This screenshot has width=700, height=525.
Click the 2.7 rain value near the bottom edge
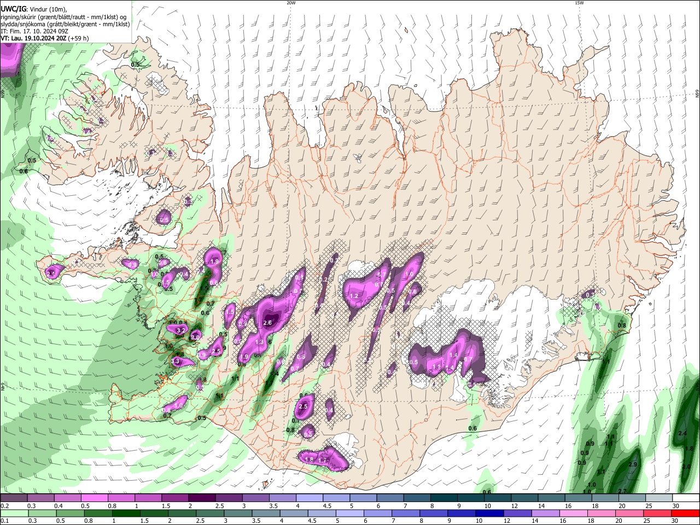[622, 491]
